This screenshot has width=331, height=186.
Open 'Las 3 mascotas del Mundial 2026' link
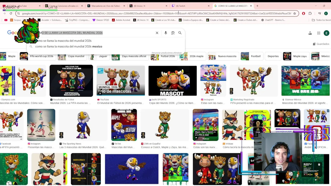(83, 147)
